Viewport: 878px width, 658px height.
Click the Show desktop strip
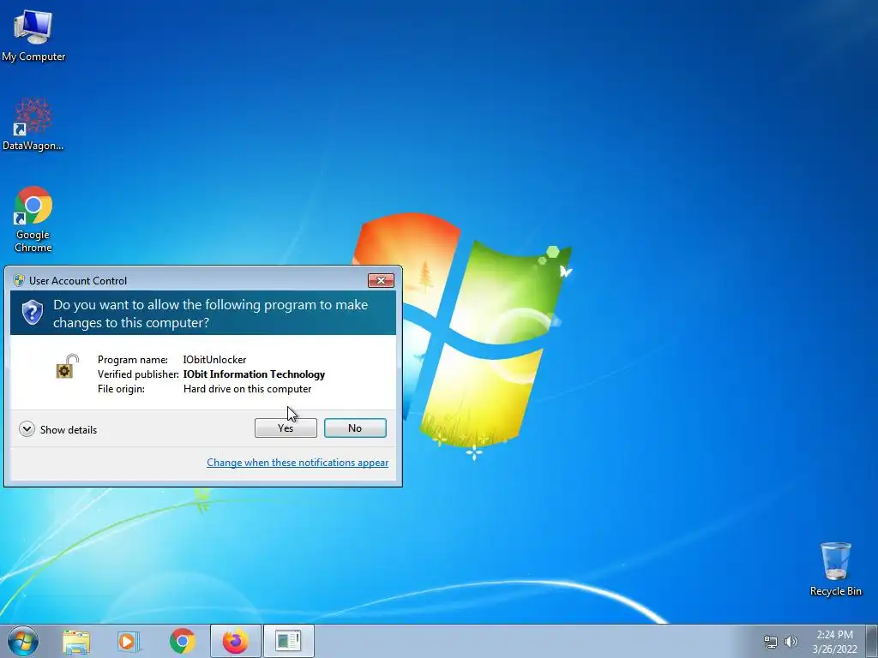click(872, 641)
